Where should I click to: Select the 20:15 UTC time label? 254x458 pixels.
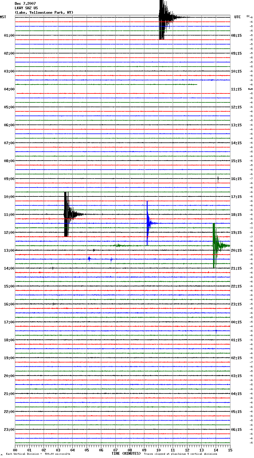[236, 250]
